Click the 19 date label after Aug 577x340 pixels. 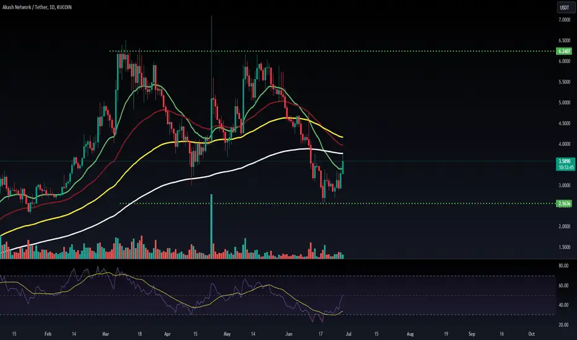(446, 334)
